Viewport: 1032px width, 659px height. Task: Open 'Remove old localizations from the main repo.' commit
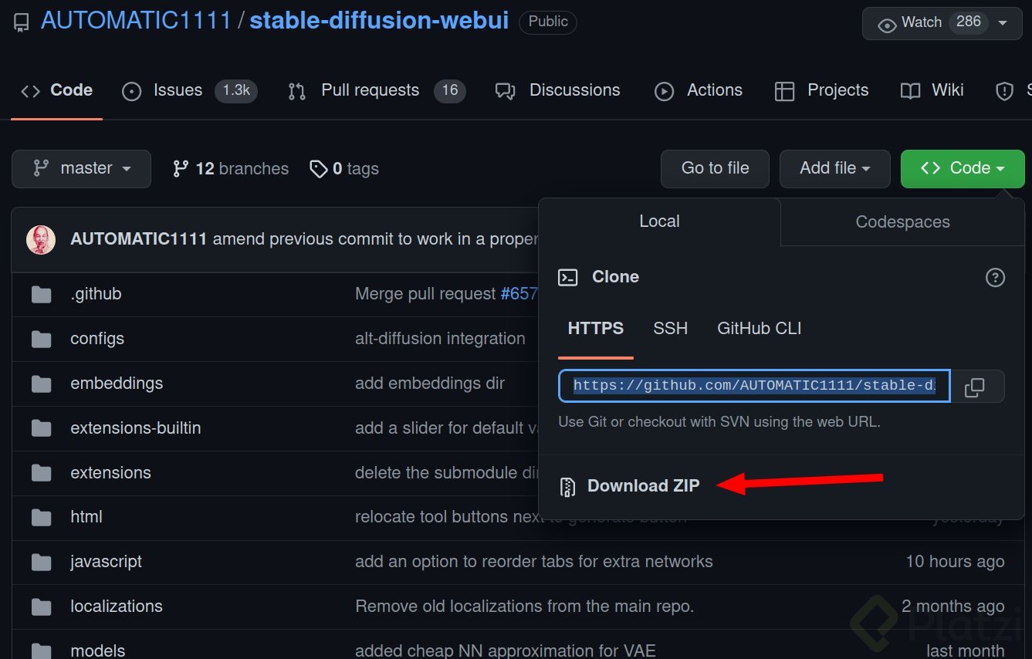(x=525, y=607)
